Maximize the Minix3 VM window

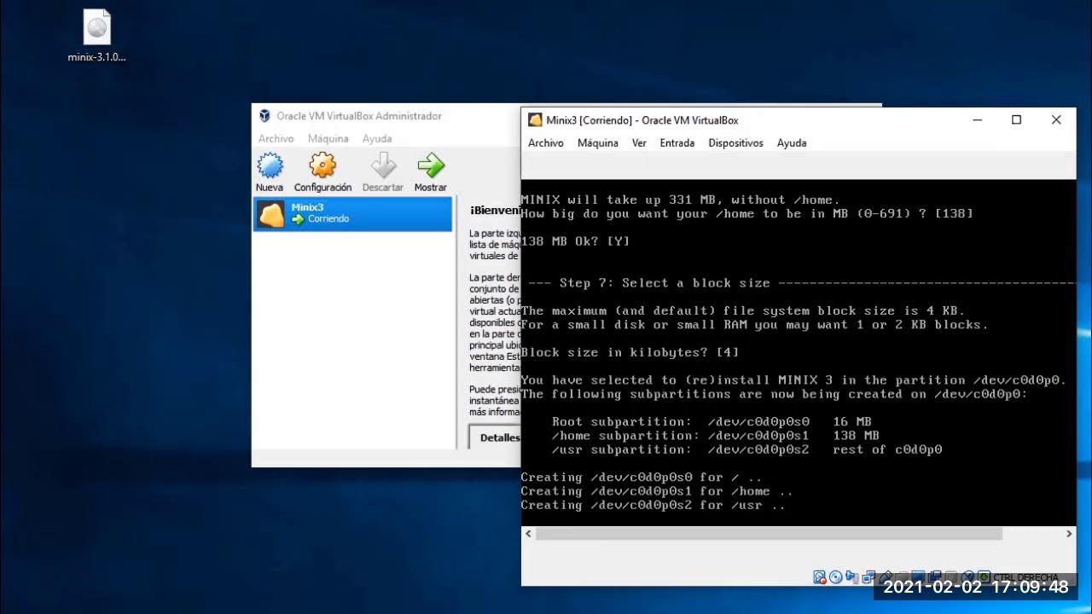pos(1016,120)
